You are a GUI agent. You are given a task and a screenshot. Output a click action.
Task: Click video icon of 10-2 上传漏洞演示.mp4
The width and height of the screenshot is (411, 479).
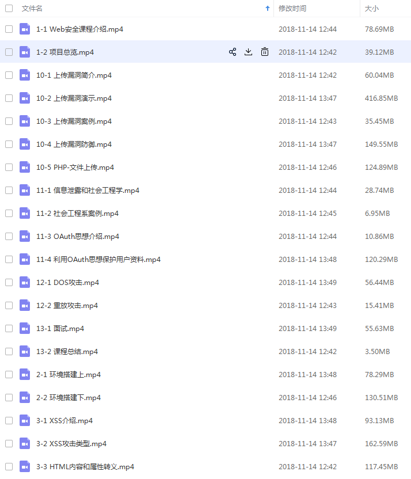pyautogui.click(x=25, y=98)
